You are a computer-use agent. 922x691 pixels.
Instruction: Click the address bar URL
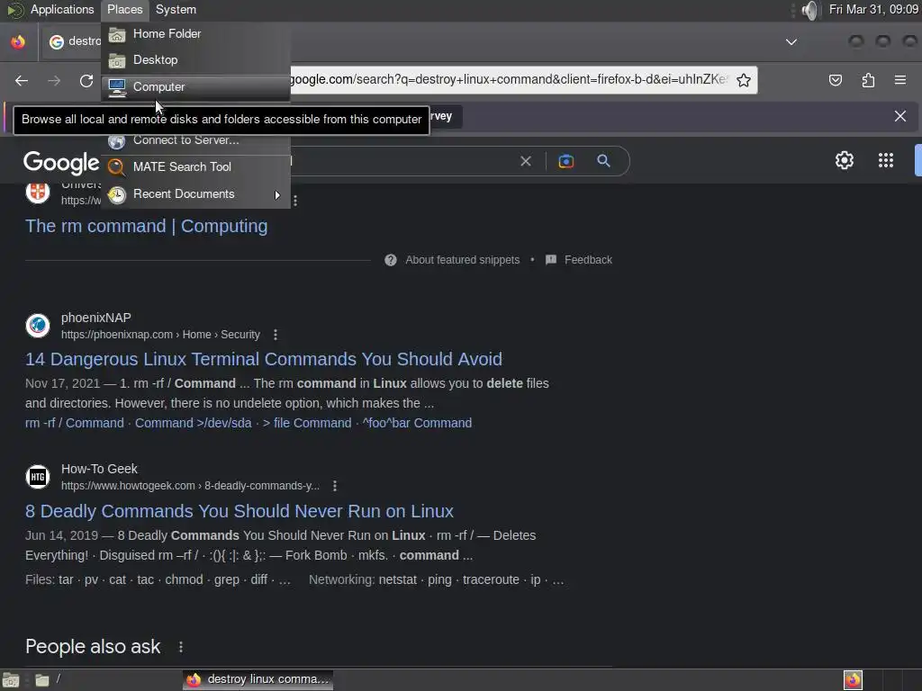(509, 79)
